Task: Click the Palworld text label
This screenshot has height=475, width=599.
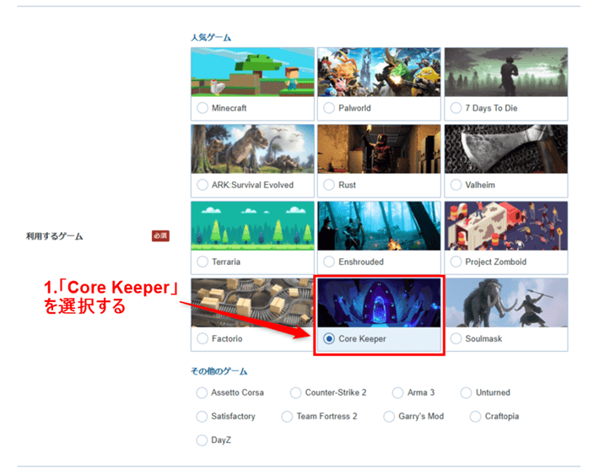Action: pos(354,108)
